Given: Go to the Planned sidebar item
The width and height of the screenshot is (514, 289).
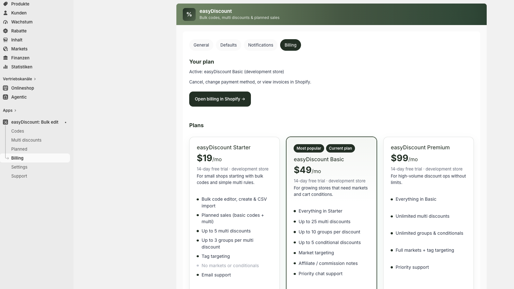Looking at the screenshot, I should point(19,149).
